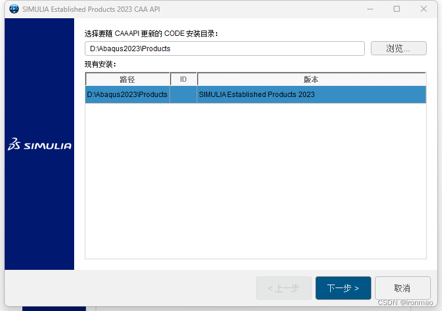Click the 路径 column header
442x311 pixels.
(x=127, y=79)
